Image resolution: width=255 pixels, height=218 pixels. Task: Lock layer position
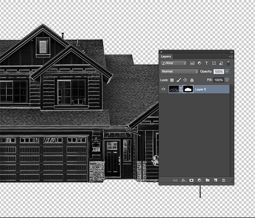[185, 80]
